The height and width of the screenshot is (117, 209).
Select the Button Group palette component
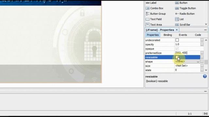(156, 14)
